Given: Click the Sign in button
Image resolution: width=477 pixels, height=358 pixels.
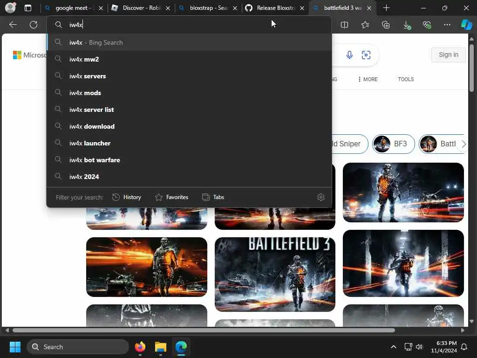Looking at the screenshot, I should pos(449,55).
